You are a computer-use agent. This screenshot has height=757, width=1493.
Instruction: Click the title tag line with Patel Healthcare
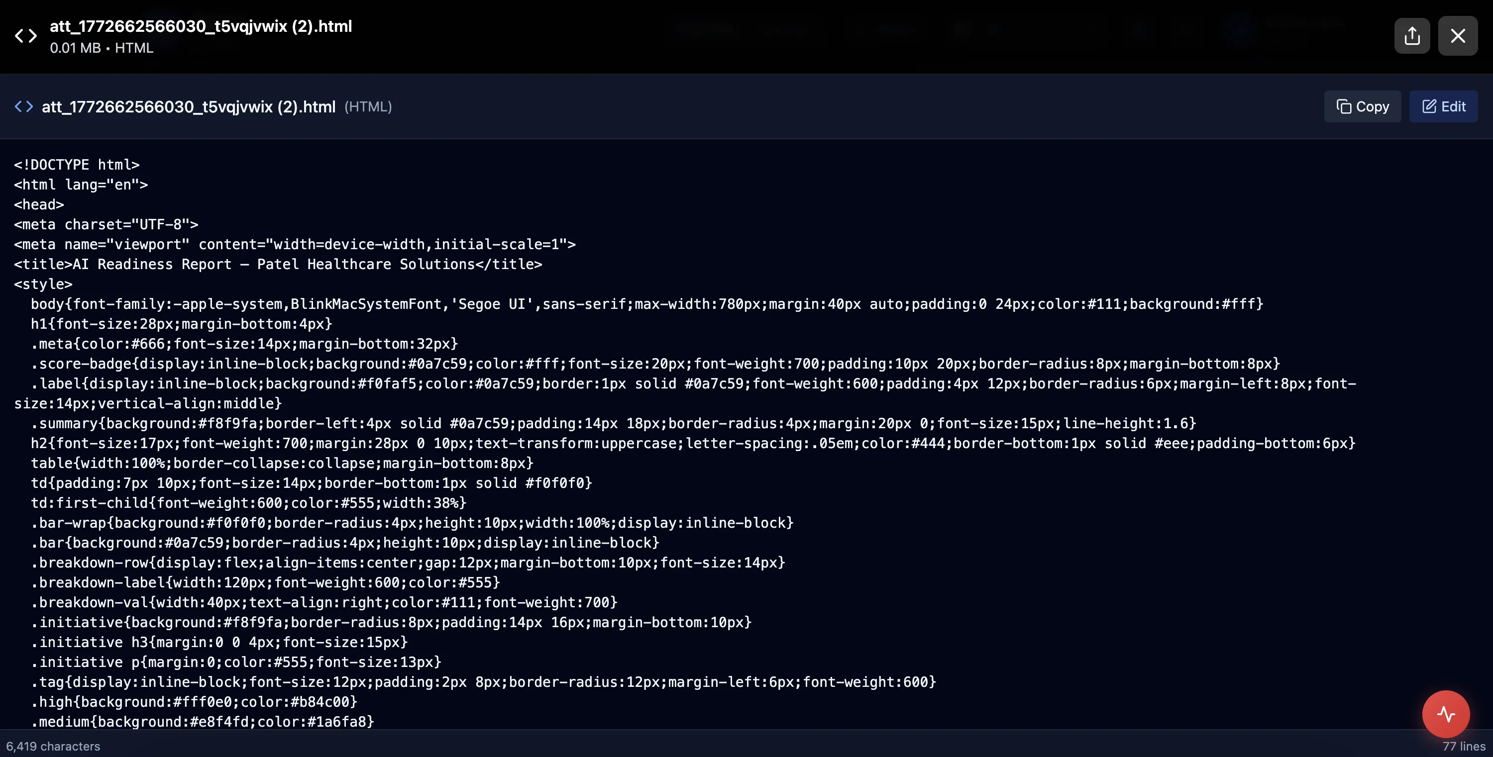tap(278, 264)
